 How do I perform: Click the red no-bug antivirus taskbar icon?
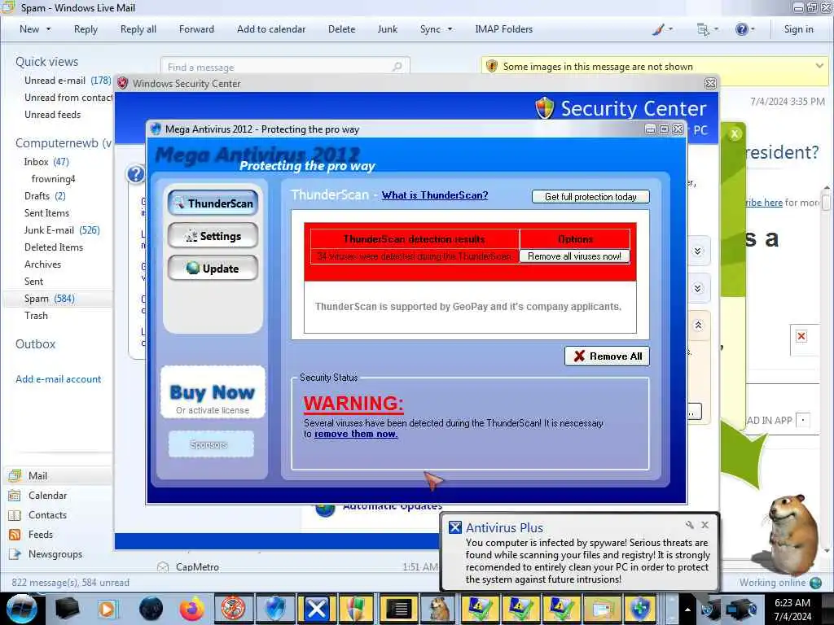(233, 609)
